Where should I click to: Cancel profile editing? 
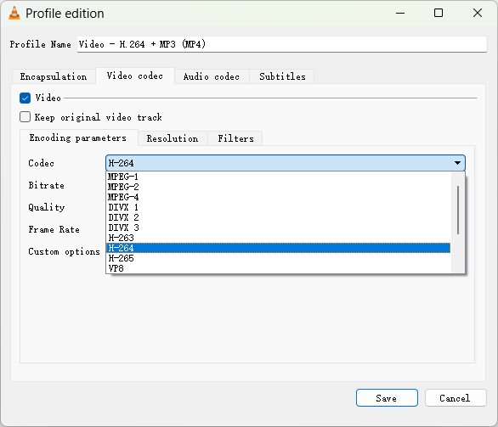pyautogui.click(x=456, y=398)
